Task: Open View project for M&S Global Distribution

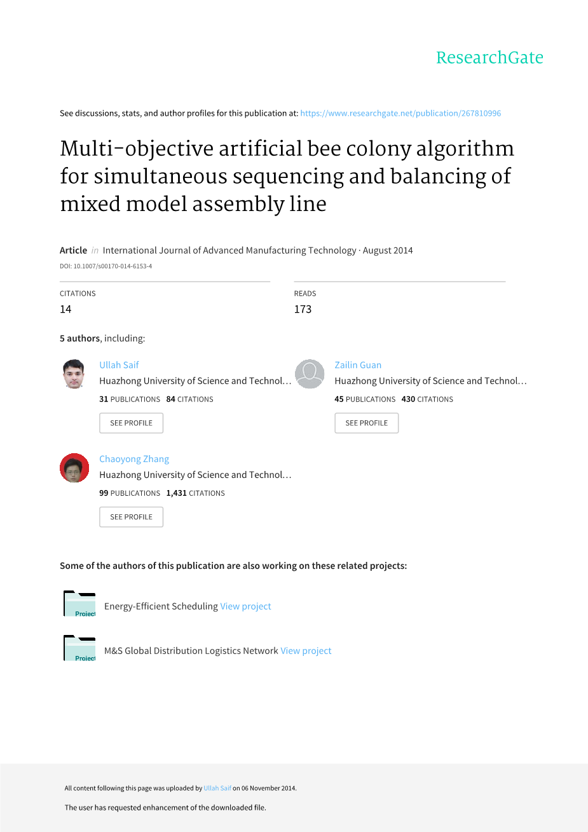Action: pos(306,651)
